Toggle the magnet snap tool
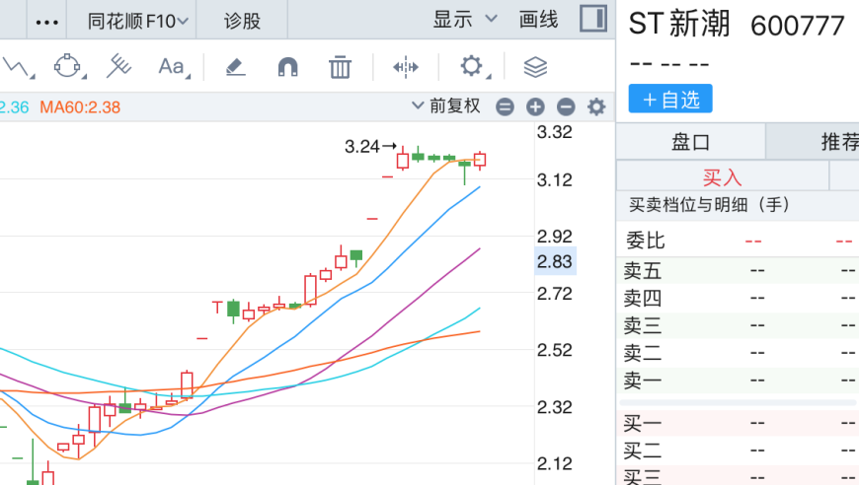This screenshot has width=859, height=485. coord(287,67)
